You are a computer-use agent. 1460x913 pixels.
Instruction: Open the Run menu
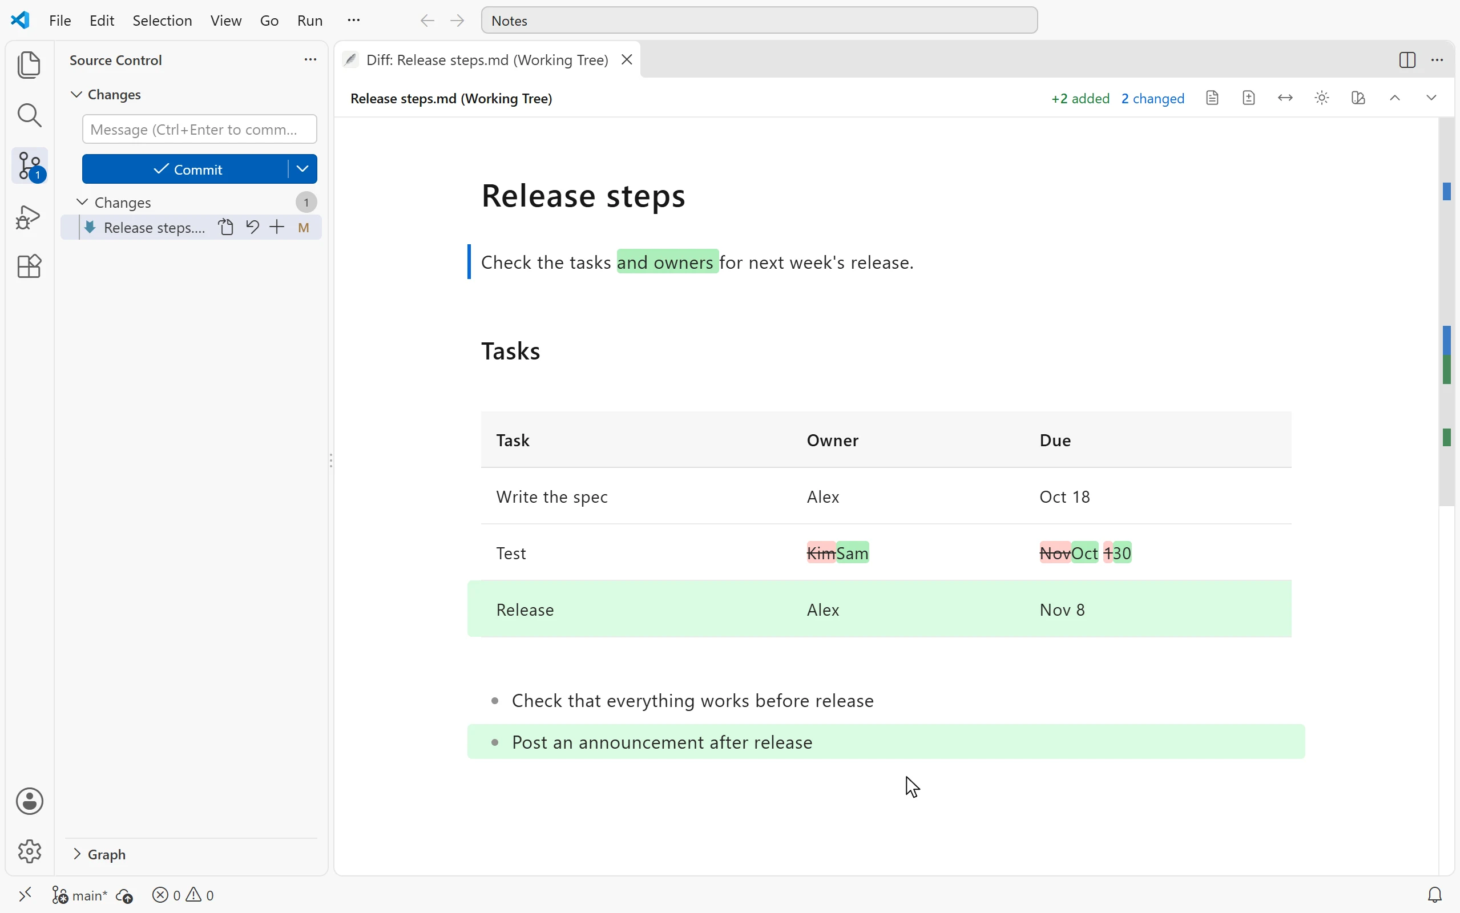(x=310, y=21)
